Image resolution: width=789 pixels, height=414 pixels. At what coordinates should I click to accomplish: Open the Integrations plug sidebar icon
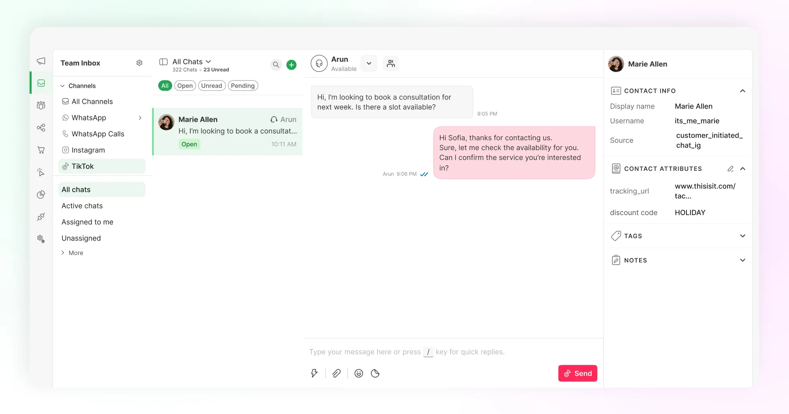[x=41, y=216]
